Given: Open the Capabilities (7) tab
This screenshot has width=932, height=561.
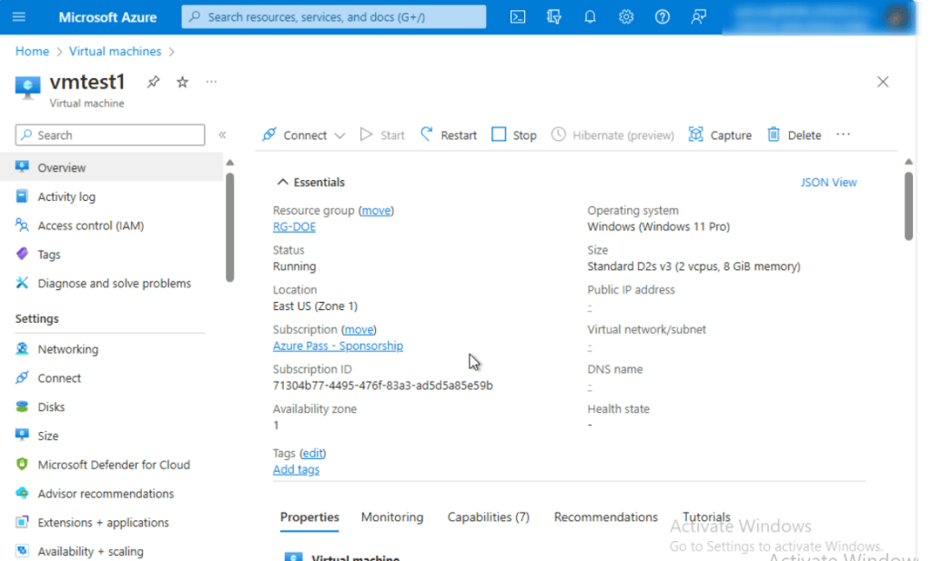Looking at the screenshot, I should pos(488,516).
